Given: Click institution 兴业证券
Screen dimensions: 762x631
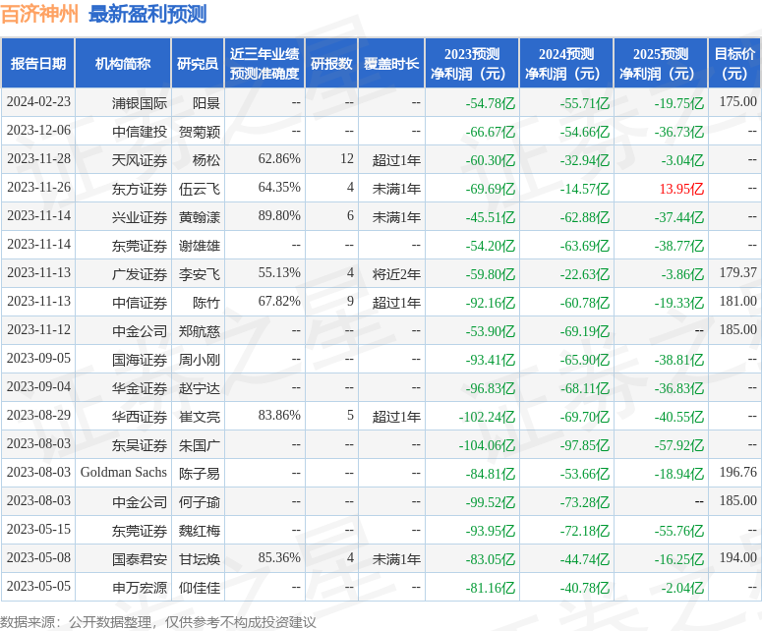Looking at the screenshot, I should (x=140, y=217).
